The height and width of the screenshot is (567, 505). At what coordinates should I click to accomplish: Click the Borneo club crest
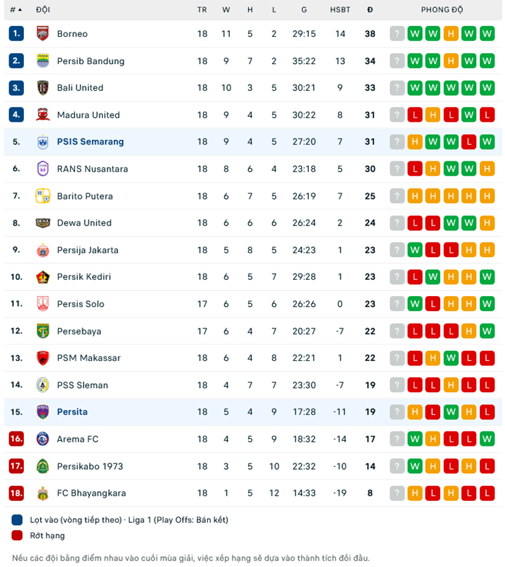click(41, 34)
